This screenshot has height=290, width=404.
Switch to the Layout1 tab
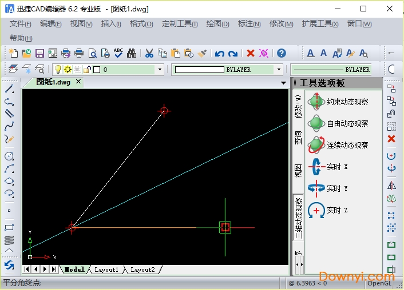(x=106, y=269)
